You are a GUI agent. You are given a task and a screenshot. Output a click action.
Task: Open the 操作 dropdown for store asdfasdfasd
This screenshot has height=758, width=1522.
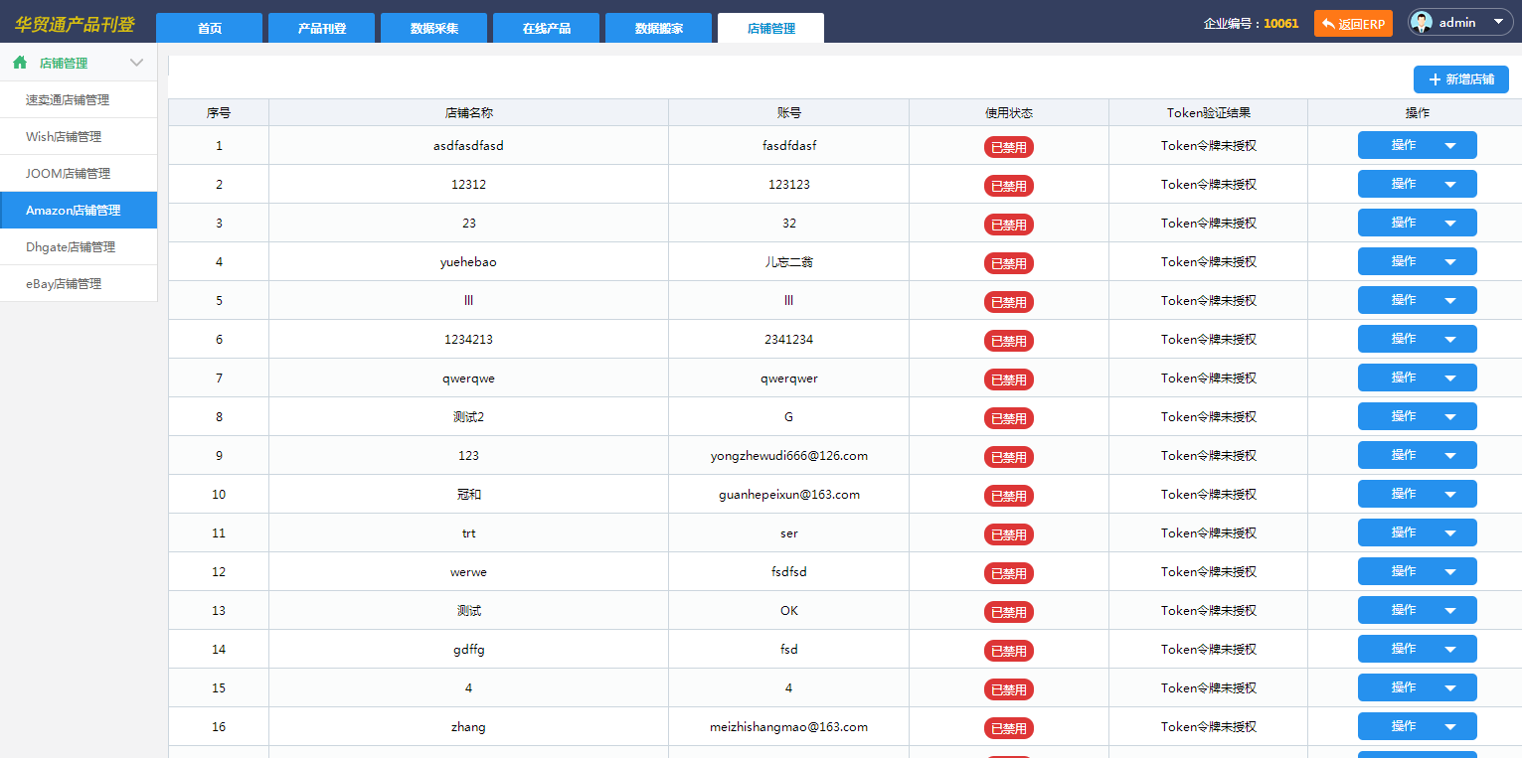1417,145
